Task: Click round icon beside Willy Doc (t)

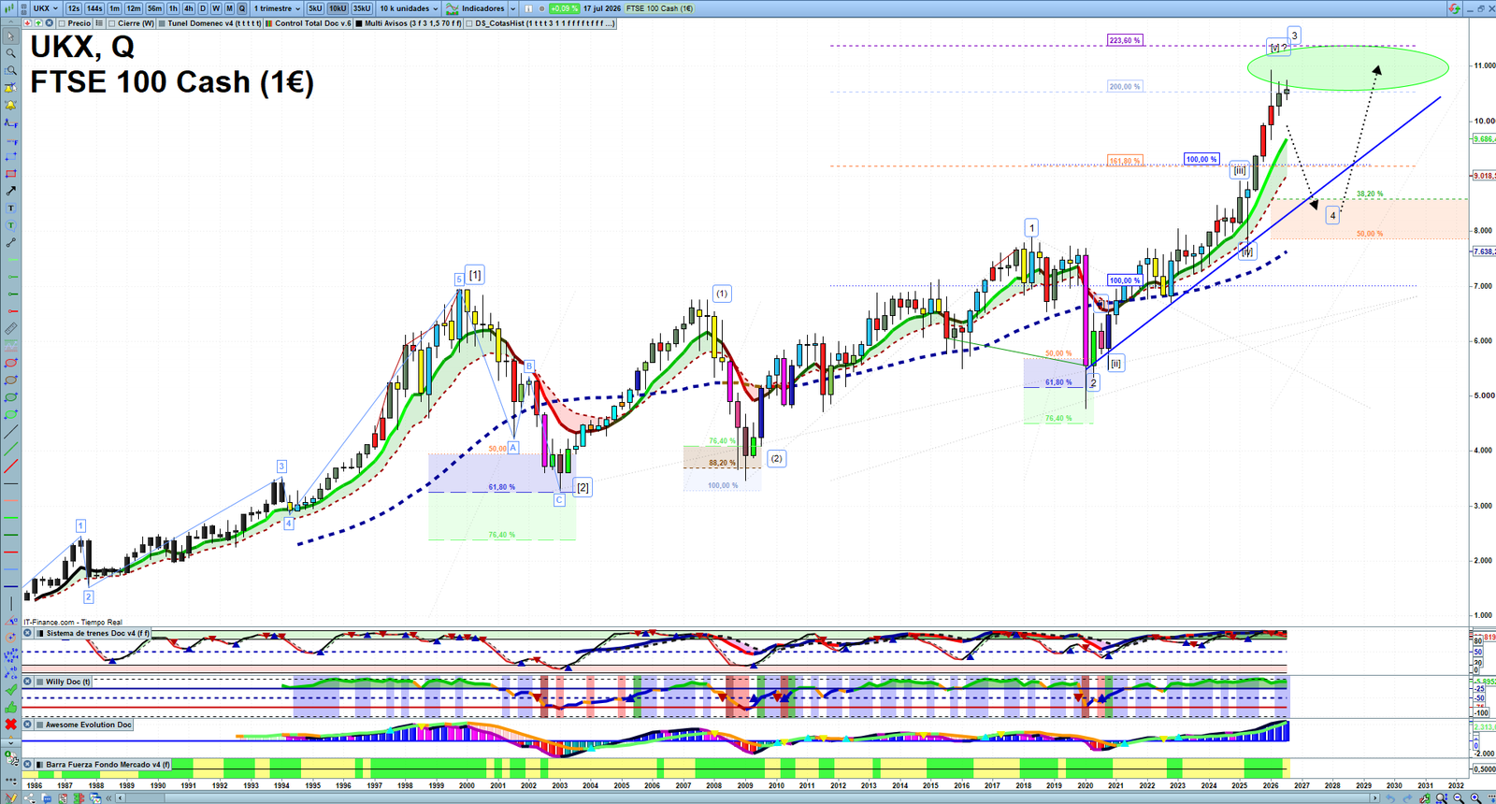Action: pos(29,682)
